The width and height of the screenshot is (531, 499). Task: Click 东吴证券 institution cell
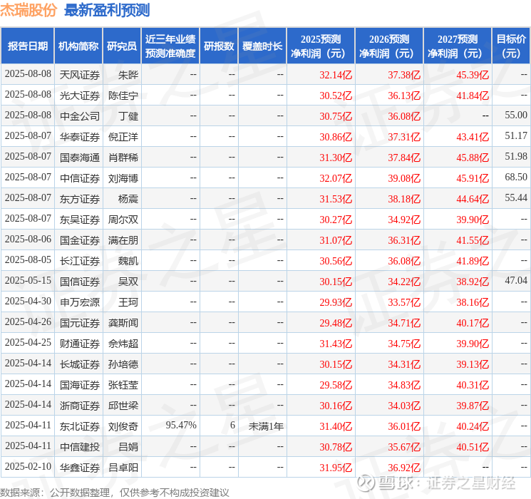click(80, 220)
